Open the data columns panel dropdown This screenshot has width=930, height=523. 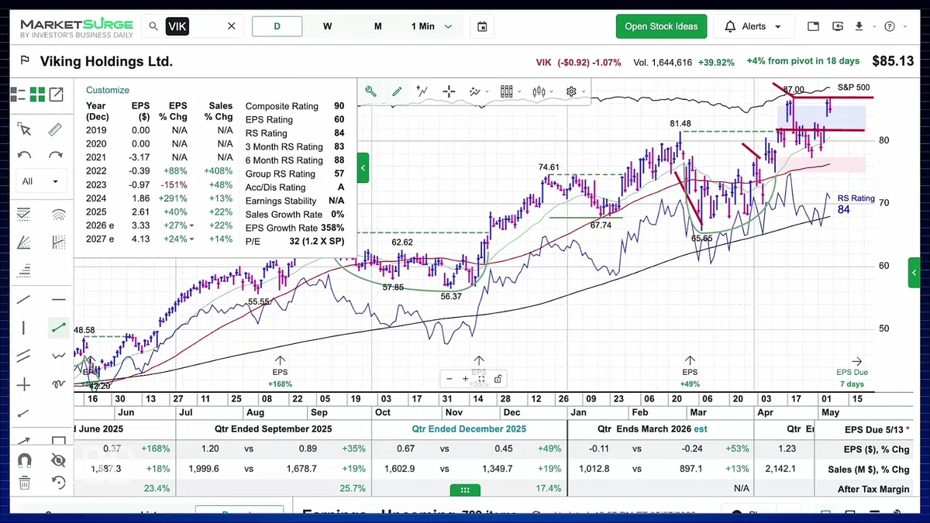coord(510,91)
